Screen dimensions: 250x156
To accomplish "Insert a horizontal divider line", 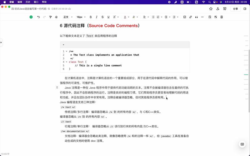I will click(202, 17).
